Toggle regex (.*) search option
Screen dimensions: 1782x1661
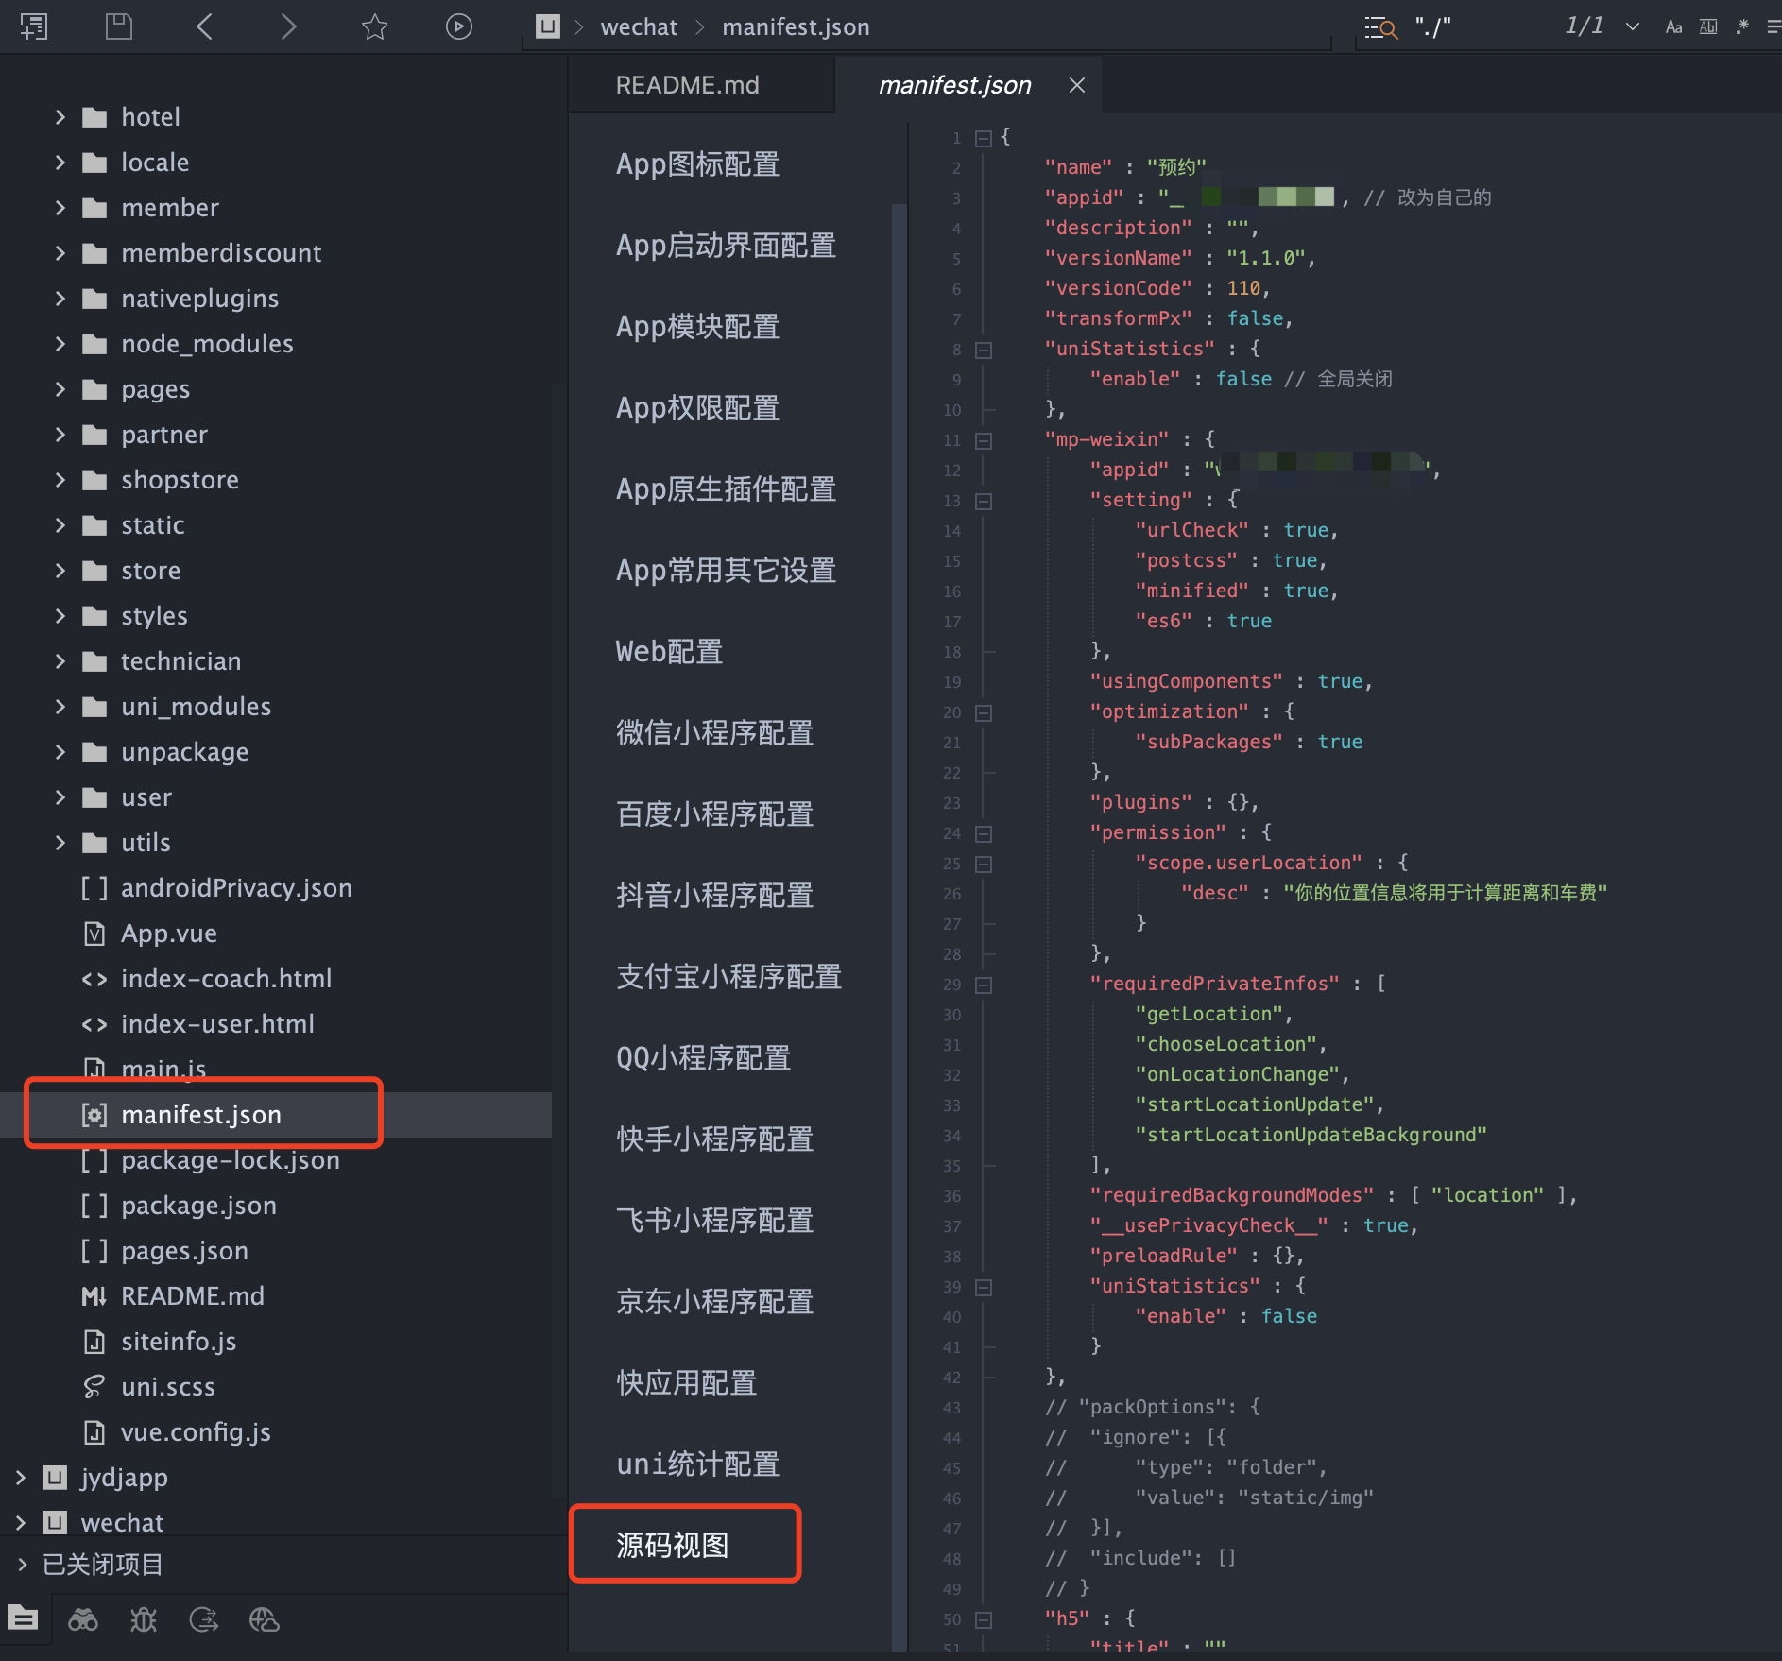[1742, 27]
